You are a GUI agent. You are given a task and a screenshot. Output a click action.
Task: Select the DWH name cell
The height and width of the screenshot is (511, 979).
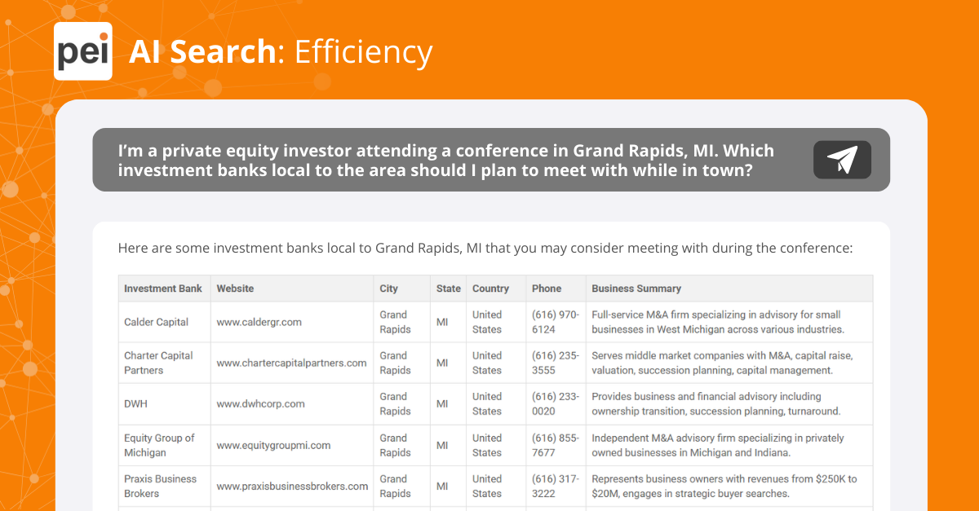tap(165, 403)
